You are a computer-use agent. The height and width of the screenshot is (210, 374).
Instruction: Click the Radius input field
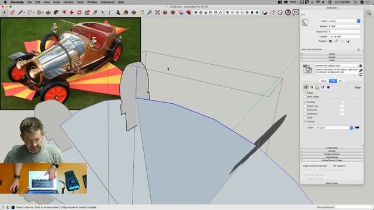344,26
